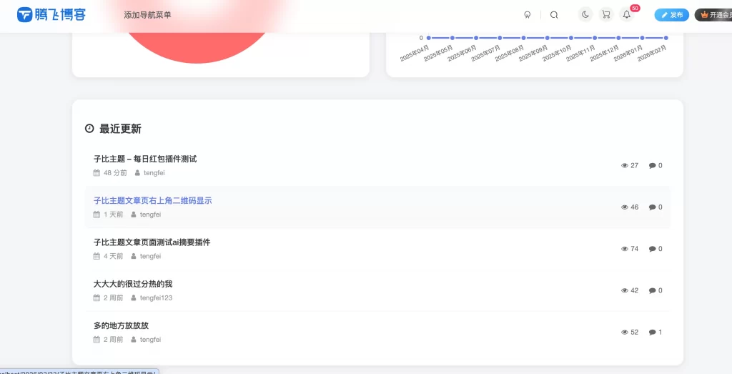Click the 1 天前 date text
Image resolution: width=732 pixels, height=374 pixels.
tap(114, 215)
